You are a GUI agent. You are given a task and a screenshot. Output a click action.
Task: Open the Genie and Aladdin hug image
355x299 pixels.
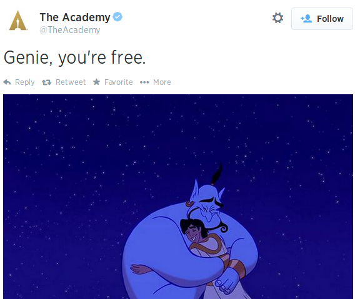(178, 197)
